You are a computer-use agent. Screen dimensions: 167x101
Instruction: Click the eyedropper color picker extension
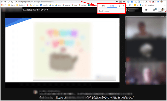pyautogui.click(x=146, y=2)
